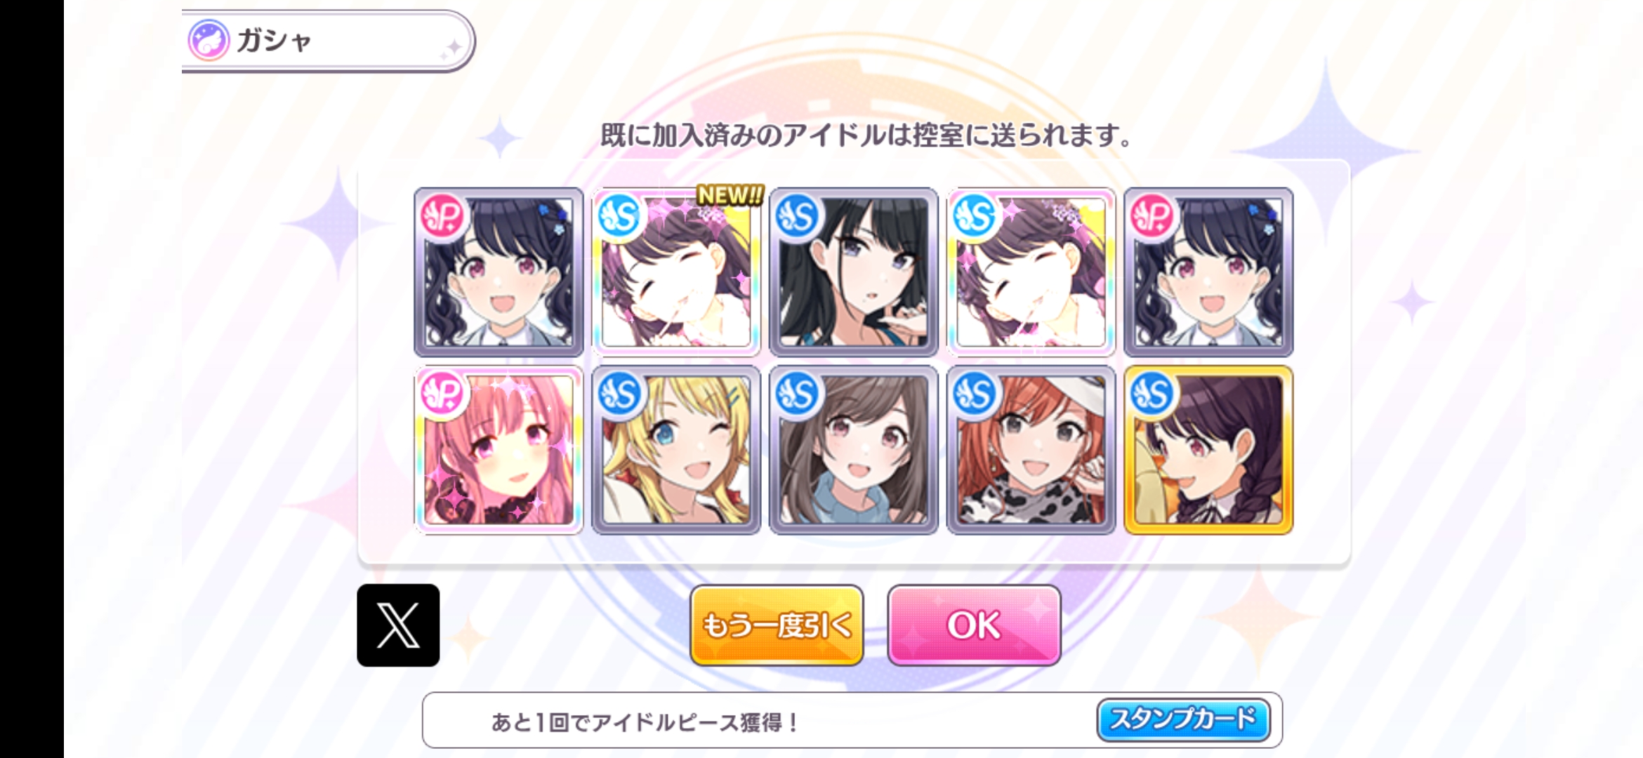1643x758 pixels.
Task: Select the last top-row curly-haired idol card
Action: click(x=1209, y=272)
